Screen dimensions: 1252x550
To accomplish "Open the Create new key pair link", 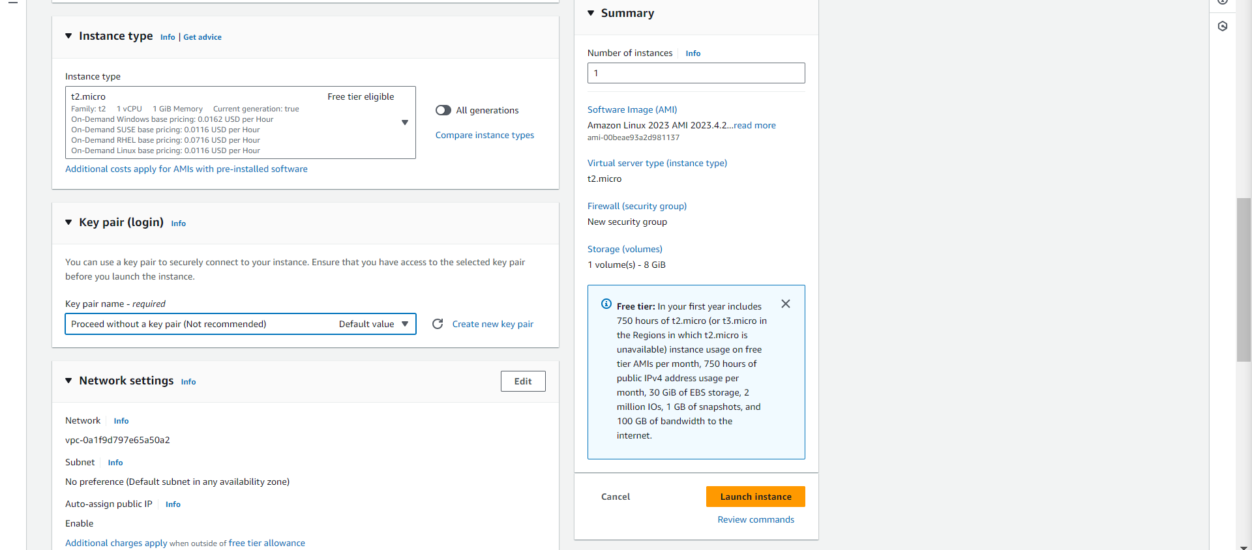I will pyautogui.click(x=492, y=325).
